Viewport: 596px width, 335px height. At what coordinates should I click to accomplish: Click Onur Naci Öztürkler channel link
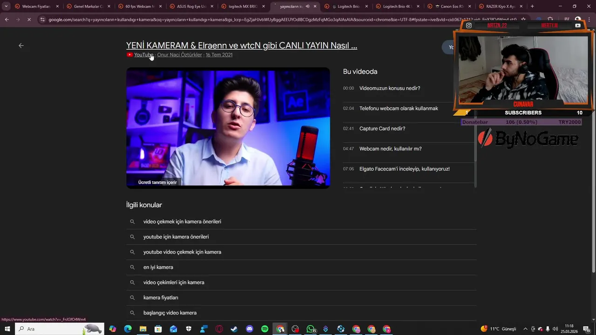click(x=180, y=55)
